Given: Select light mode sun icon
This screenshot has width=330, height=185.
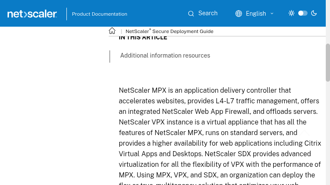Looking at the screenshot, I should pos(291,13).
